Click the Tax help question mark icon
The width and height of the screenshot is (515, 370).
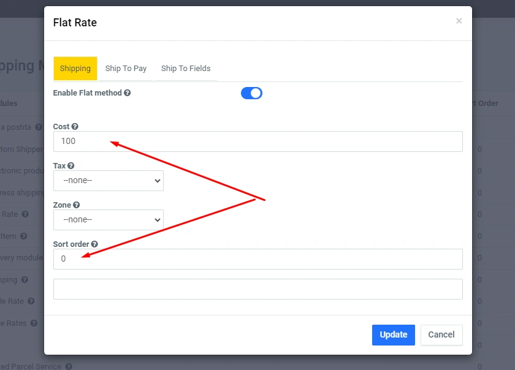point(71,165)
